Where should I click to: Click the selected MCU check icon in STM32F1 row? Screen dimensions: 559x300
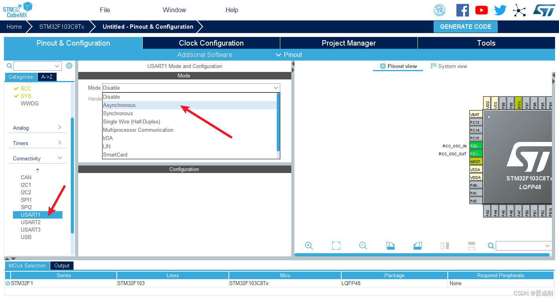(x=7, y=283)
